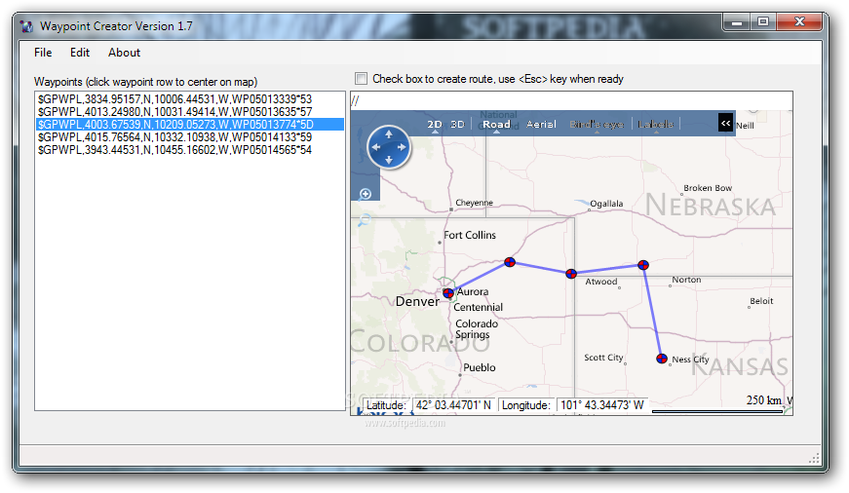Maximize the Waypoint Creator window
Screen dimensions: 849x493
point(763,22)
